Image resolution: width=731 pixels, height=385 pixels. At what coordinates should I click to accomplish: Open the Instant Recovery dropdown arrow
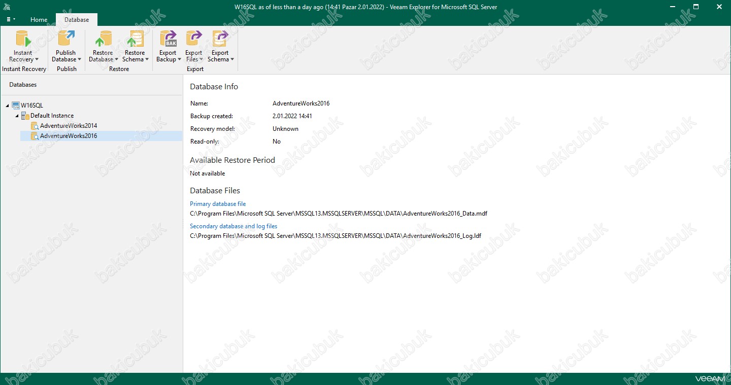tap(37, 59)
